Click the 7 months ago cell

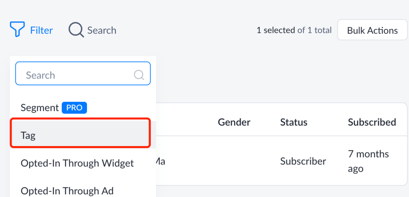point(368,162)
